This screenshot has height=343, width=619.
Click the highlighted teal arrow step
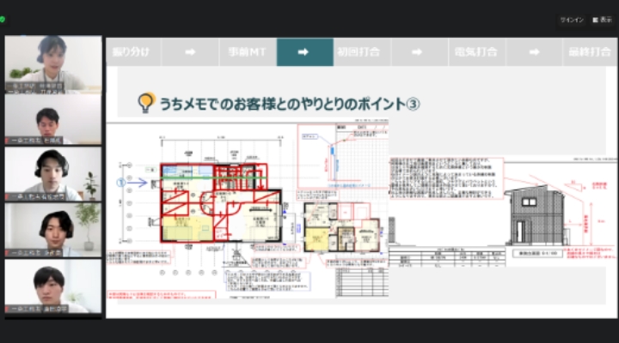[x=304, y=52]
